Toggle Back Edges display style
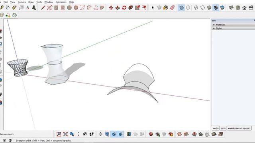255x143 pixels. [x=188, y=8]
